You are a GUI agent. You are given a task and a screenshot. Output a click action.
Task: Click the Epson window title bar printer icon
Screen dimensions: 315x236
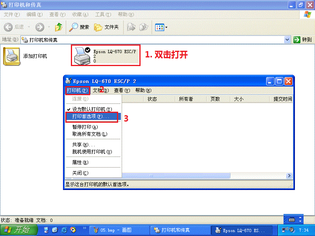pyautogui.click(x=68, y=81)
